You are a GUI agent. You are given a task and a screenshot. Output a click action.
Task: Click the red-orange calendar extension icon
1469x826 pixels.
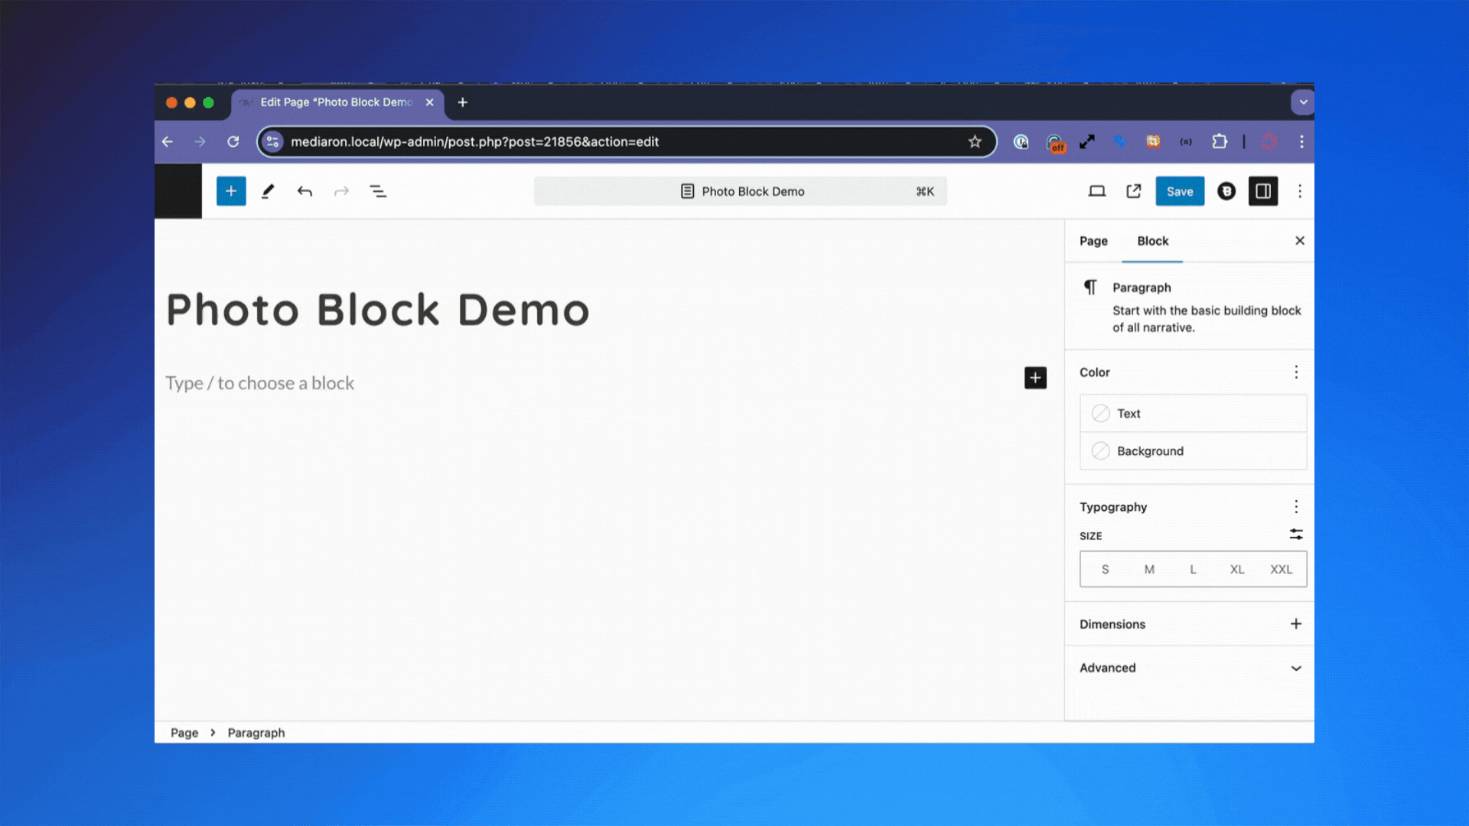pyautogui.click(x=1153, y=141)
